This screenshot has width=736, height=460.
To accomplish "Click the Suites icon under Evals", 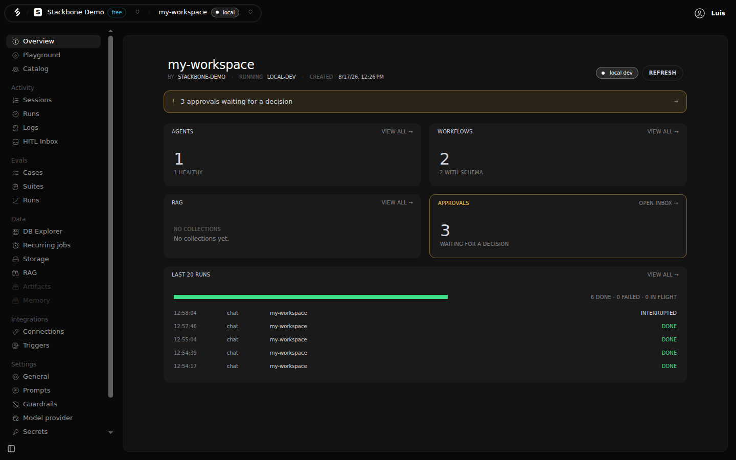I will coord(16,187).
